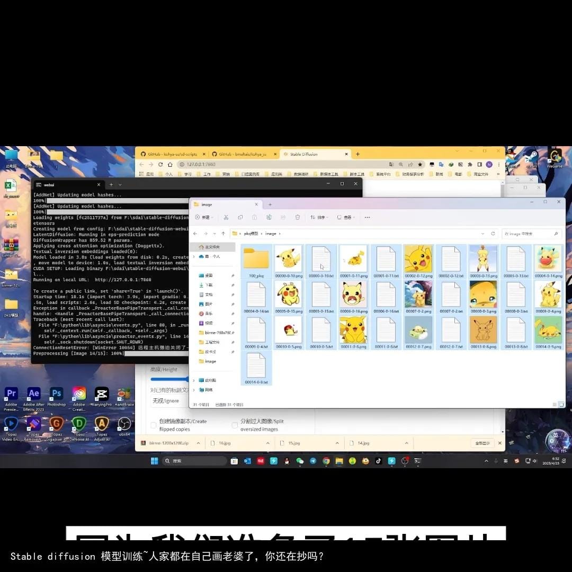
Task: Open the Sort (排序) dropdown in Explorer
Action: coord(319,218)
